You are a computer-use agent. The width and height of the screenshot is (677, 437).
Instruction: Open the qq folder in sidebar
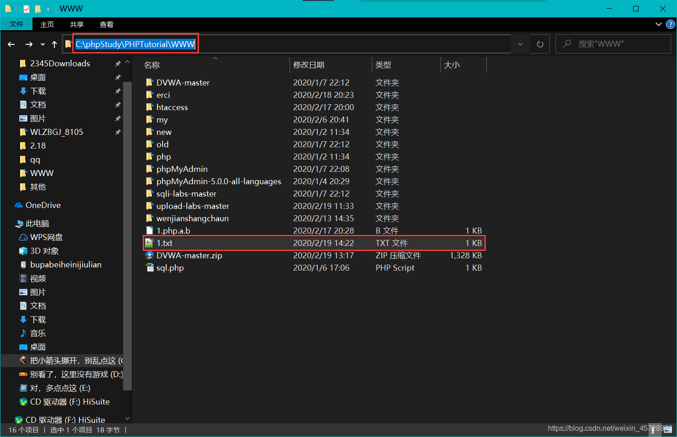(35, 160)
